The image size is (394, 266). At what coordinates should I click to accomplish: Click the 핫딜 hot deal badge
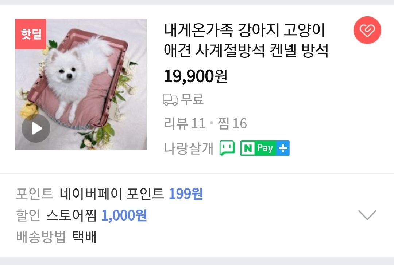click(x=31, y=34)
